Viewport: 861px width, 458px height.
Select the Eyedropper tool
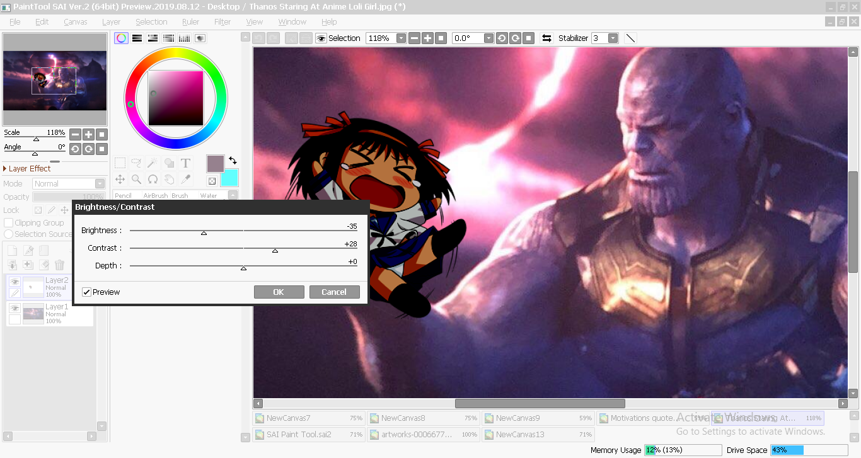185,179
